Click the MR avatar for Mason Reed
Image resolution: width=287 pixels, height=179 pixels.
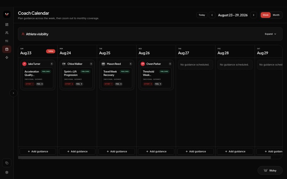pyautogui.click(x=103, y=64)
